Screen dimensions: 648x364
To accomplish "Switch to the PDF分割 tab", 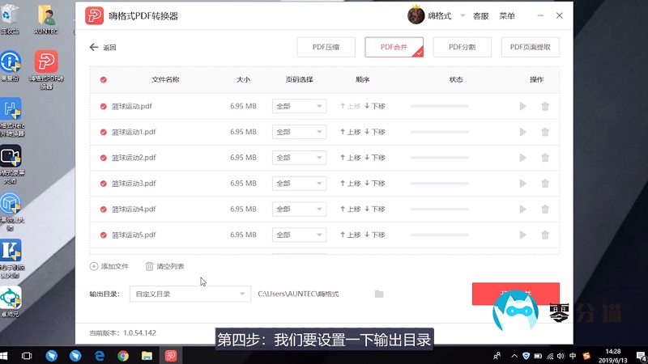I will coord(462,48).
